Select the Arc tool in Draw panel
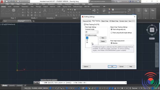 click(x=19, y=11)
